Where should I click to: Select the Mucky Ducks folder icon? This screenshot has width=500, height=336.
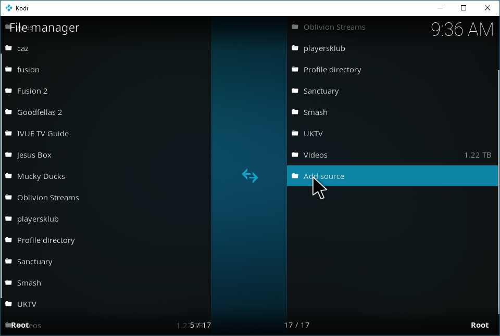pyautogui.click(x=9, y=176)
